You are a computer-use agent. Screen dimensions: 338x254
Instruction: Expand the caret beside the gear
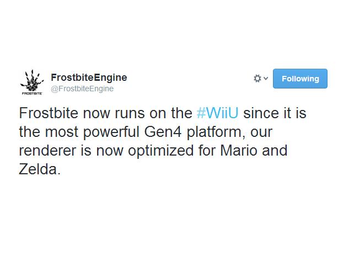(x=266, y=79)
